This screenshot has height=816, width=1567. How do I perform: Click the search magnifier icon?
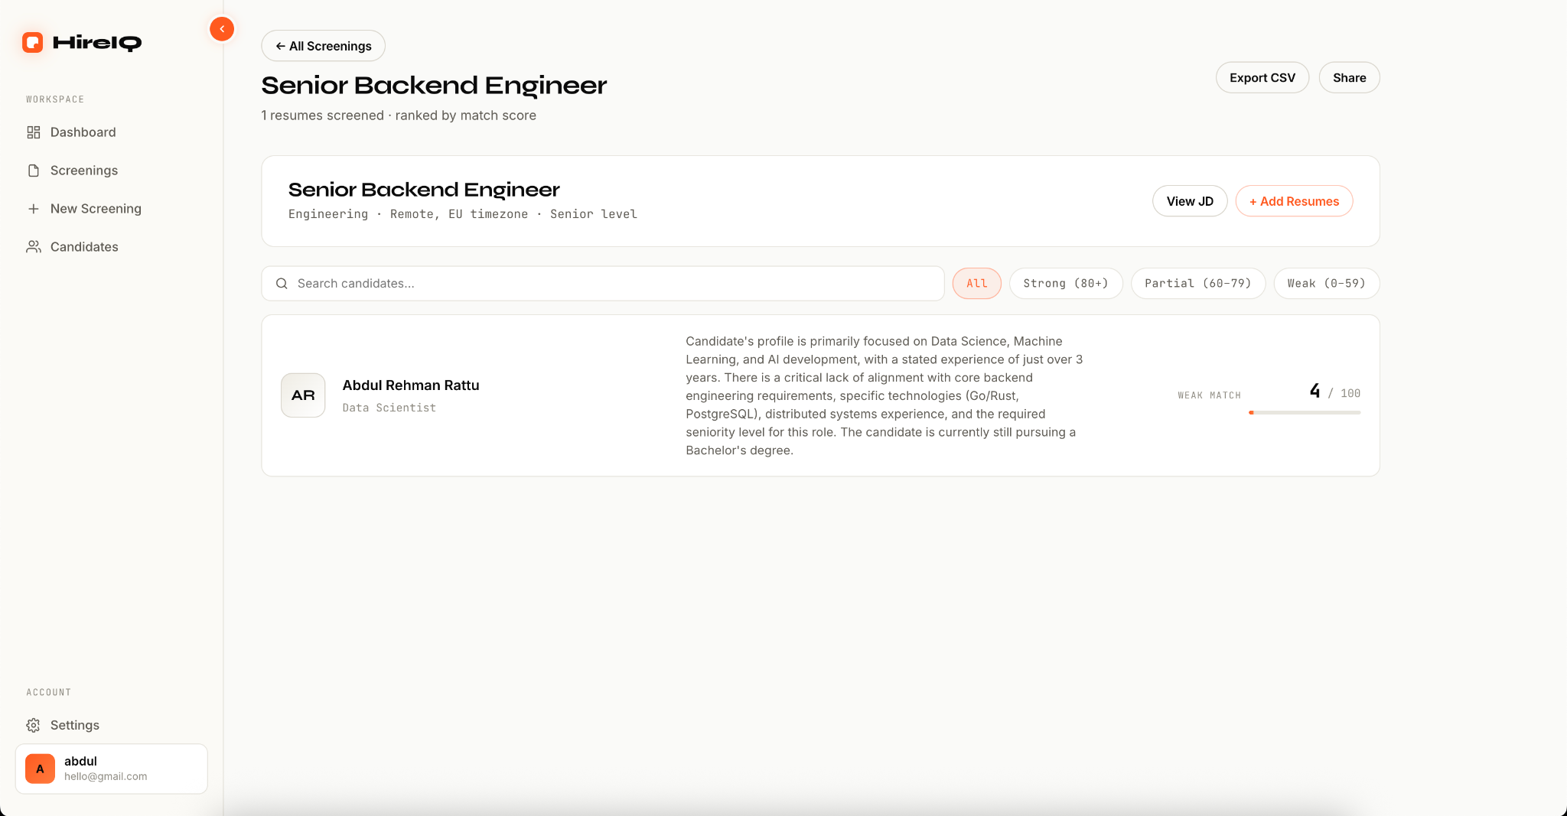point(282,284)
